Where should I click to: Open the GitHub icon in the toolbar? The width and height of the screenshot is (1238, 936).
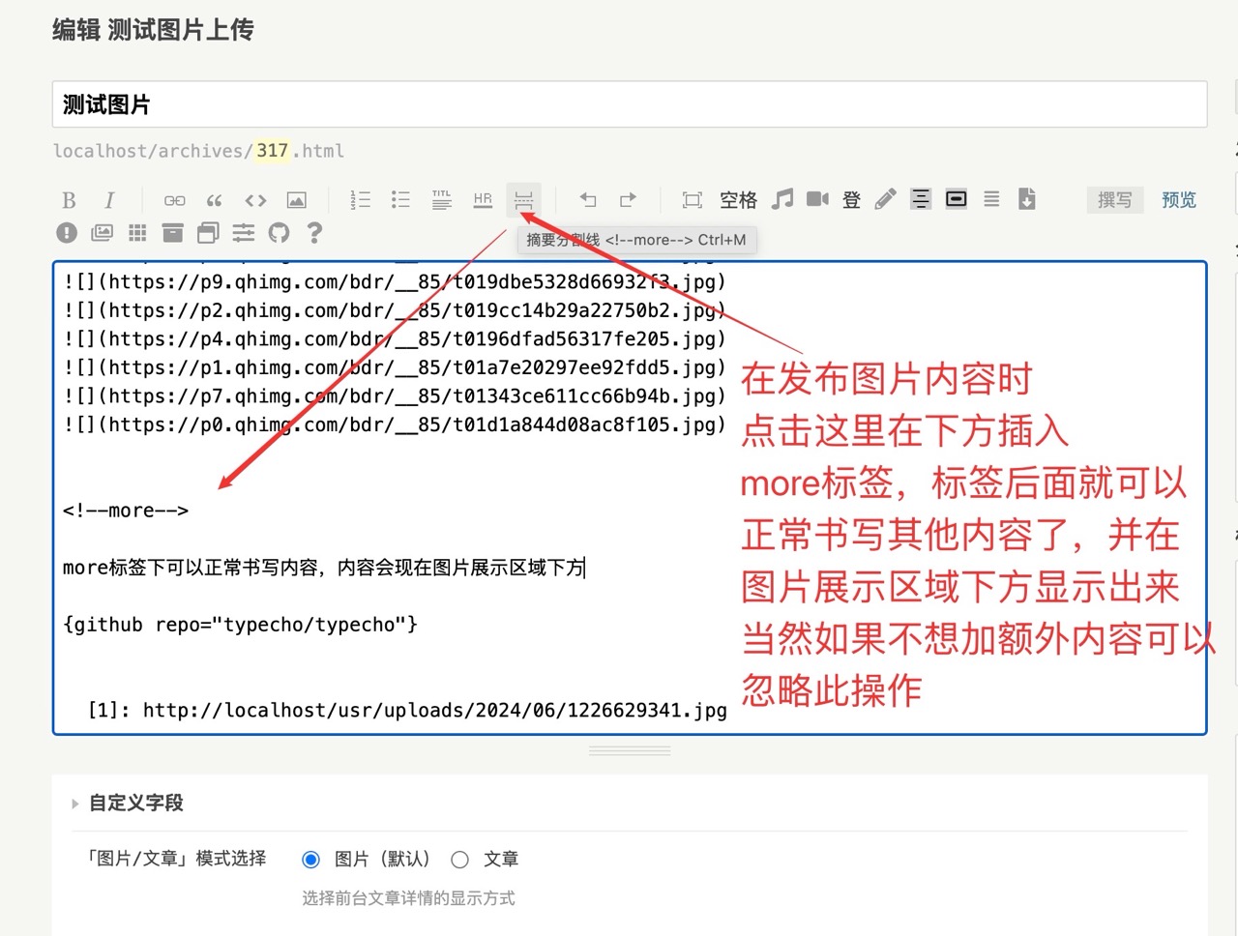coord(280,232)
